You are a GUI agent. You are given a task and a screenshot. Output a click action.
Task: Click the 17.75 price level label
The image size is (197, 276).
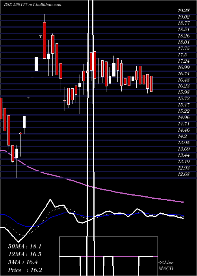[184, 48]
